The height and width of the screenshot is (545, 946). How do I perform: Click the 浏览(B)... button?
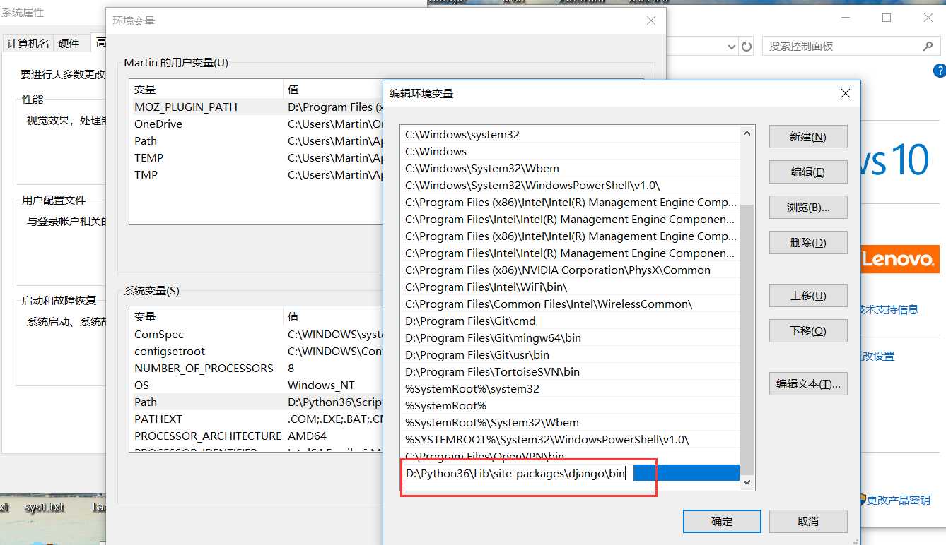(x=808, y=208)
